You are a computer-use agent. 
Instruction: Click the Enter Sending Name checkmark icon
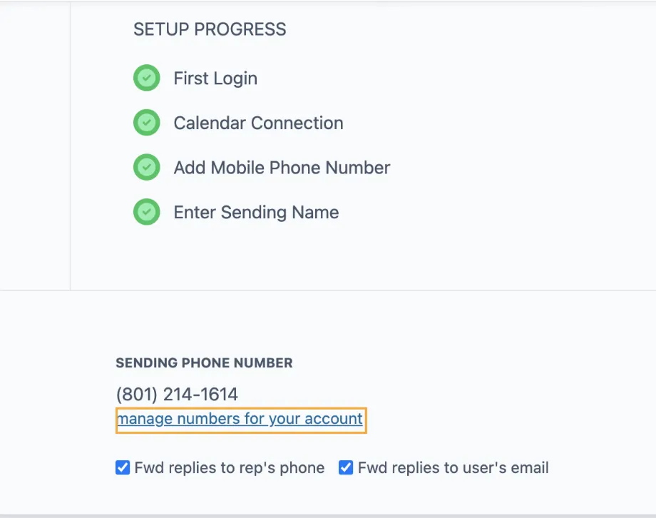coord(146,212)
